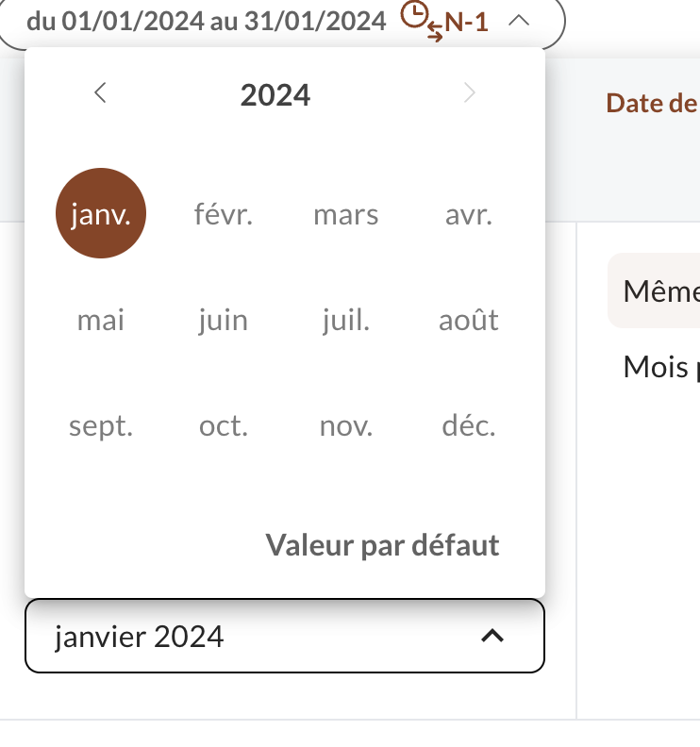Collapse the date range header chevron
The image size is (700, 747).
(519, 21)
